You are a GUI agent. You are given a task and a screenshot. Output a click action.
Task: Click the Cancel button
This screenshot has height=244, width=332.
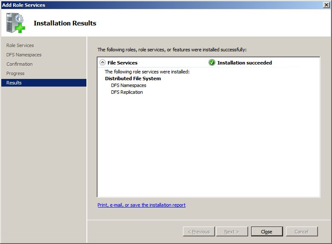[302, 232]
